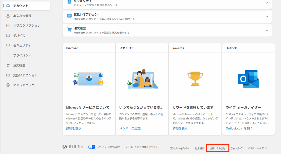Viewport: 281px width, 154px height.
Task: Toggle the privacy choices switch icon
Action: pyautogui.click(x=92, y=147)
